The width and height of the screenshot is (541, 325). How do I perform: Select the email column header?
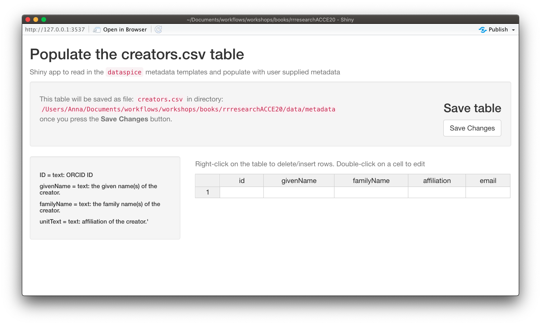click(488, 181)
